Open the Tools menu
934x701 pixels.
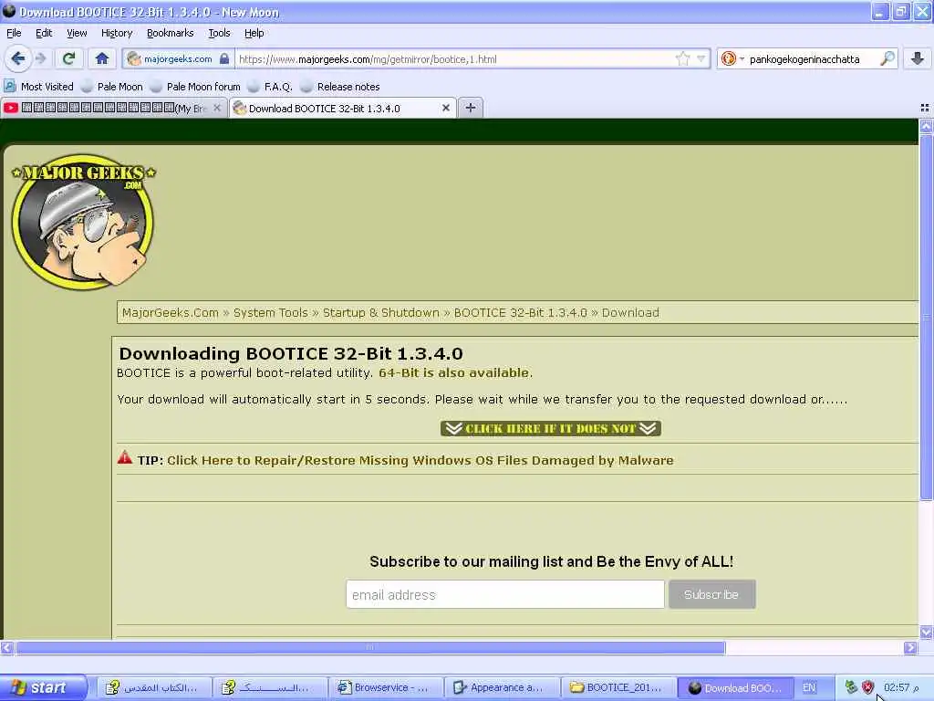tap(219, 33)
